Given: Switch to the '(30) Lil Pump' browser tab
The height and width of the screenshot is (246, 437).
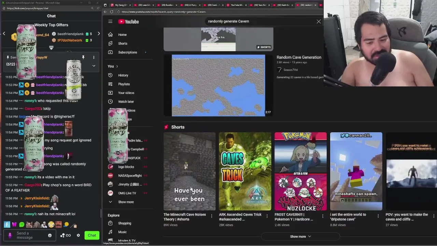Looking at the screenshot, I should coord(190,5).
